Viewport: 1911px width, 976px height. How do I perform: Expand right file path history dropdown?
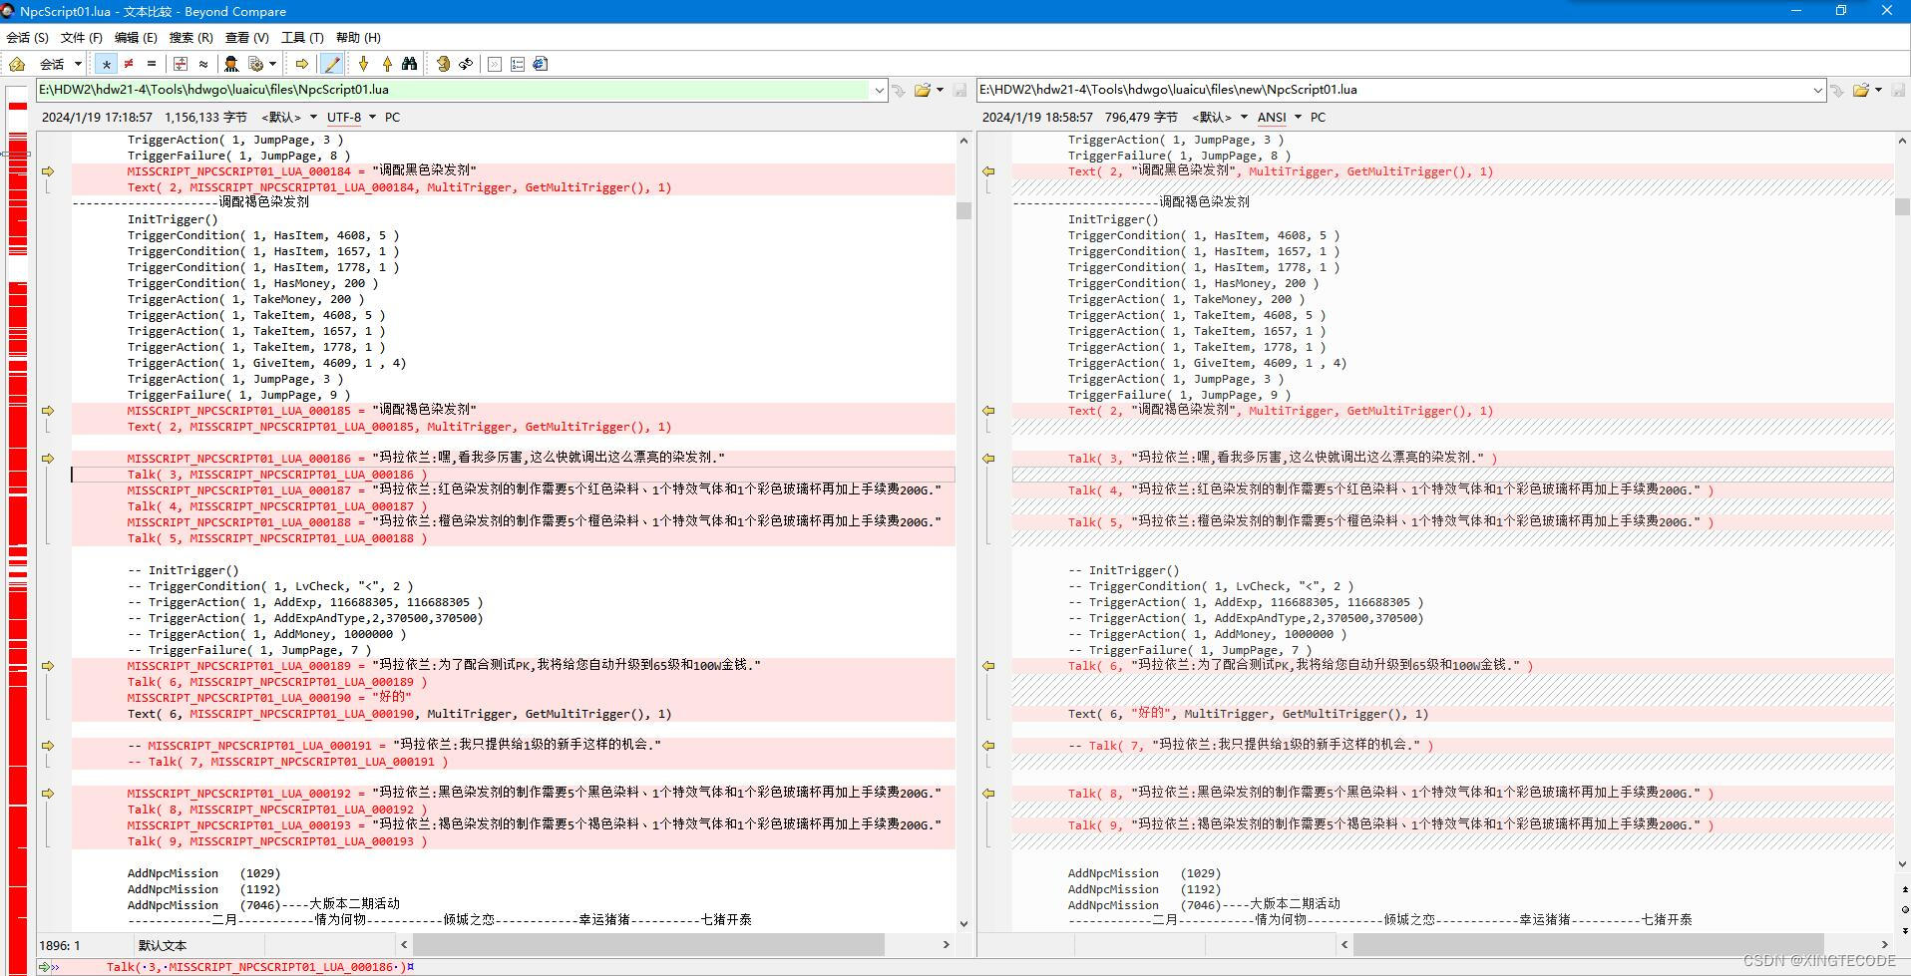pyautogui.click(x=1817, y=90)
